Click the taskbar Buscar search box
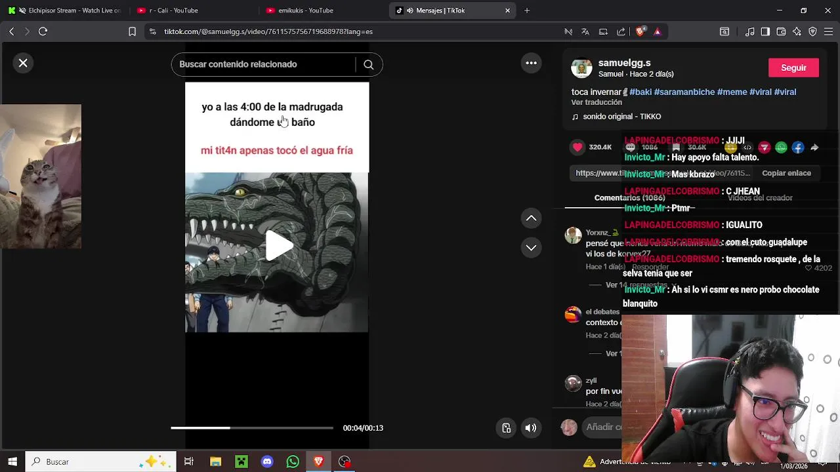Viewport: 840px width, 472px height. pyautogui.click(x=101, y=462)
